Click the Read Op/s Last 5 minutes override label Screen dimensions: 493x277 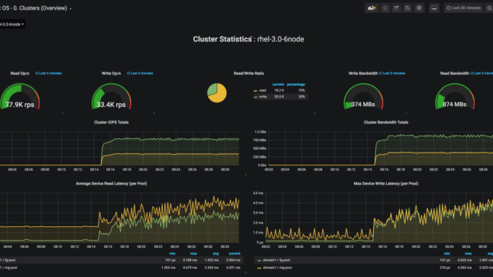pos(49,73)
